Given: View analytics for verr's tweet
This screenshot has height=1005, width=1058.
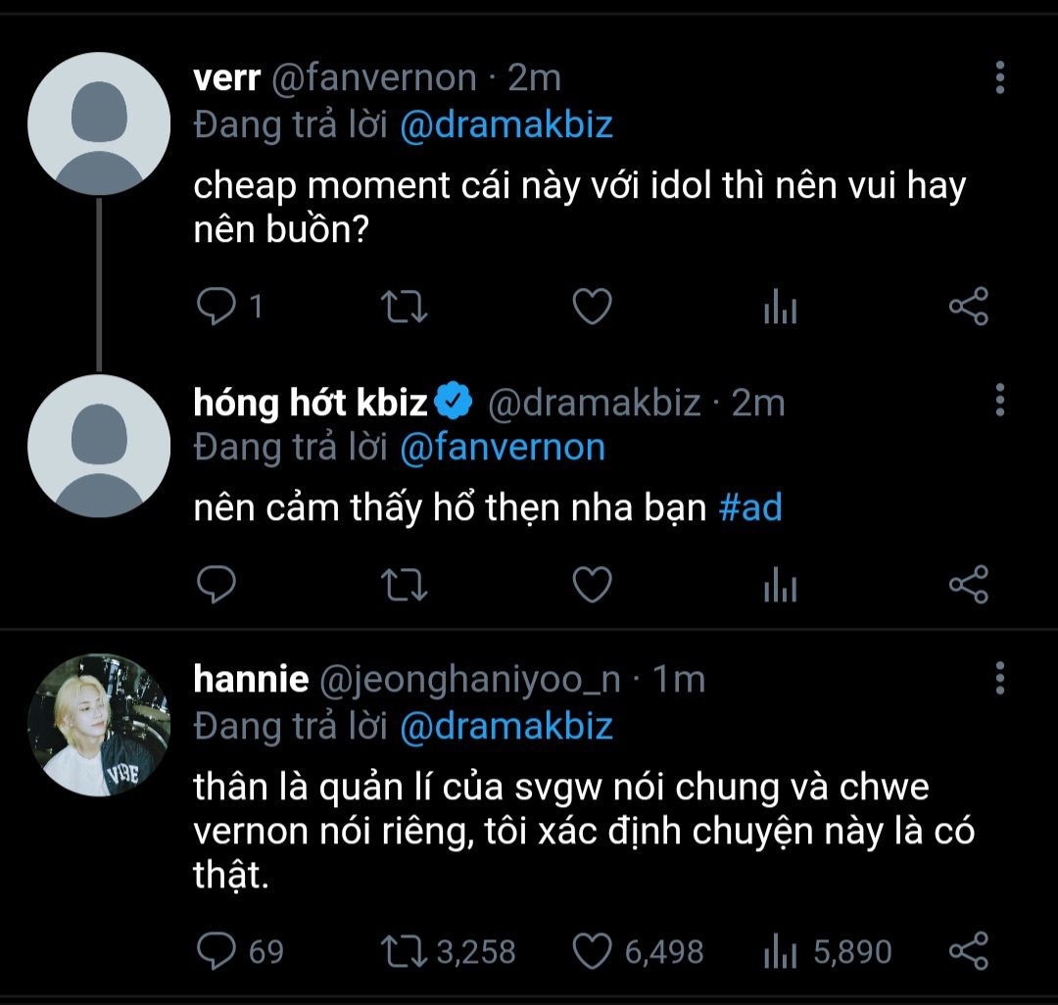Looking at the screenshot, I should 780,309.
